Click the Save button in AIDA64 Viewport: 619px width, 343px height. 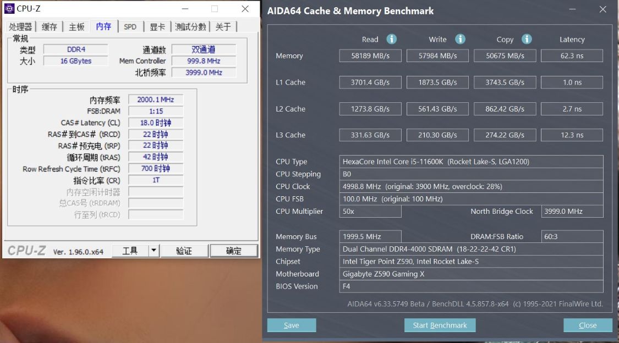click(x=291, y=325)
